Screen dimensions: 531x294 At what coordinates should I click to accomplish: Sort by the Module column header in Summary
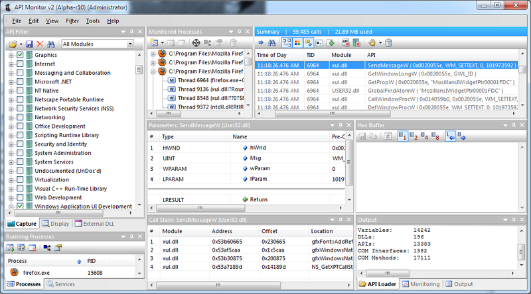[x=346, y=55]
